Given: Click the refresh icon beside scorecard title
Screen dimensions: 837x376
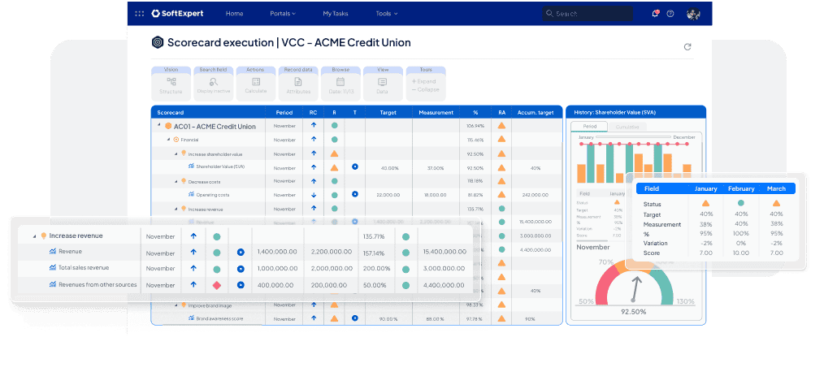Looking at the screenshot, I should 687,47.
